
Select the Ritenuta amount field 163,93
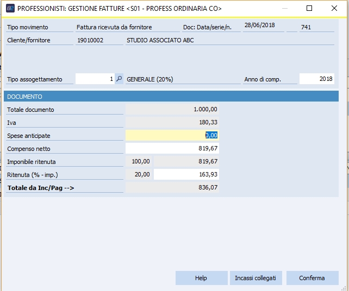186,174
